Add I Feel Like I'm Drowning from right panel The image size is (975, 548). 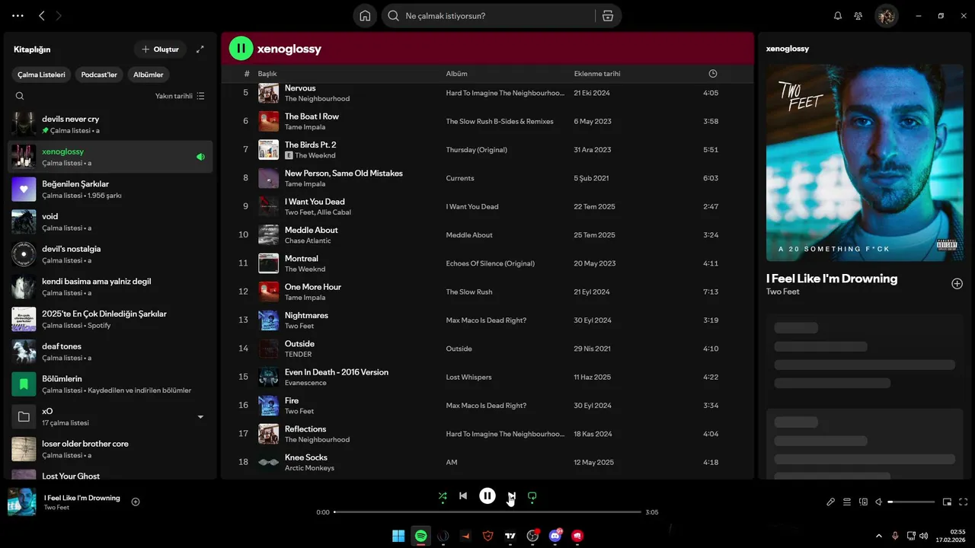[957, 284]
